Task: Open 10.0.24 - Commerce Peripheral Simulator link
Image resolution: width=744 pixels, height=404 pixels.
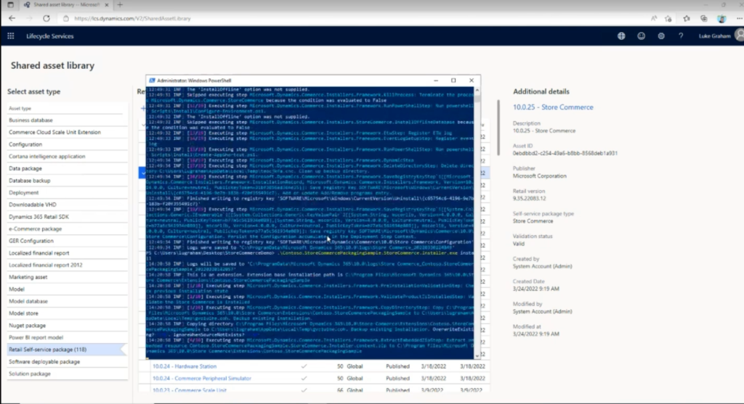Action: click(x=202, y=379)
